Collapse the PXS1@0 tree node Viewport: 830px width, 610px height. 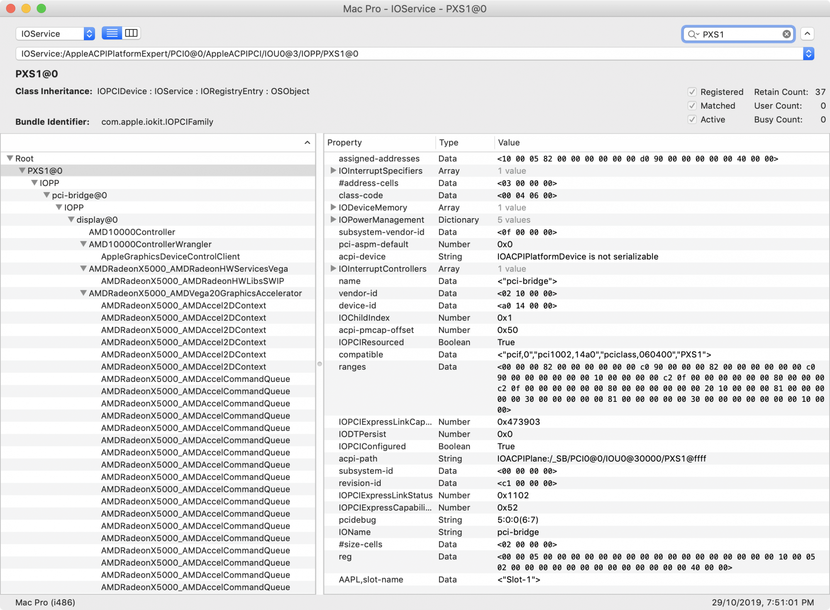(22, 170)
